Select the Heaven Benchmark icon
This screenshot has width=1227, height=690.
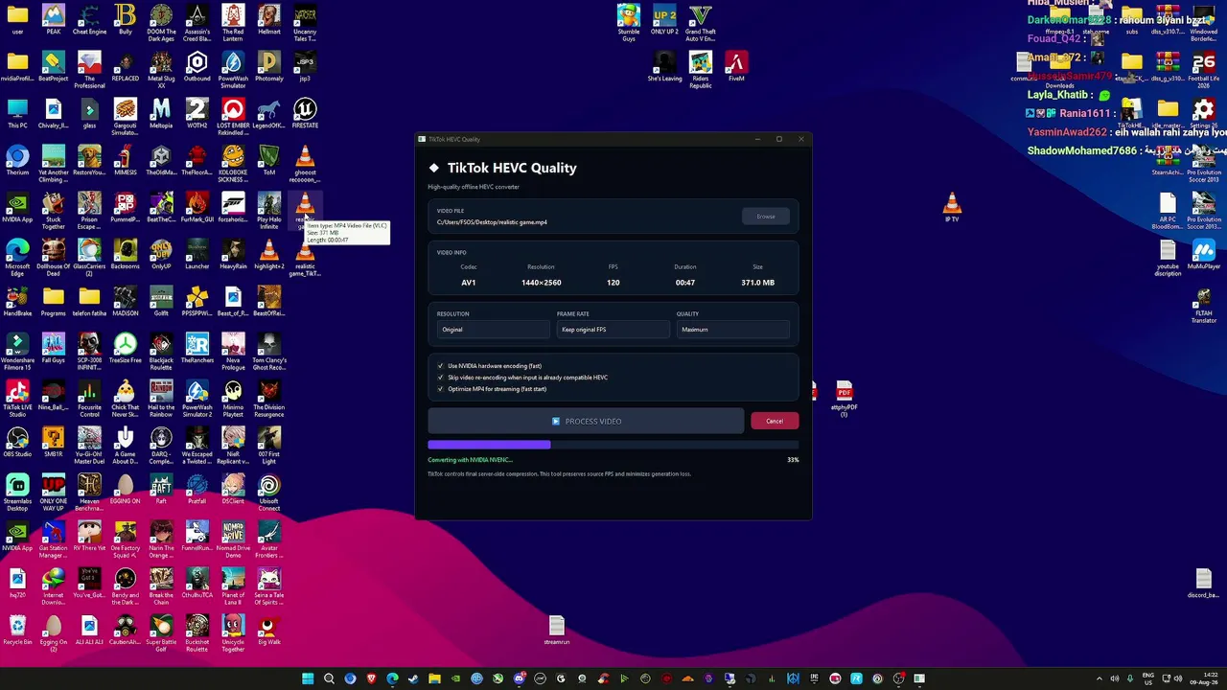coord(89,492)
